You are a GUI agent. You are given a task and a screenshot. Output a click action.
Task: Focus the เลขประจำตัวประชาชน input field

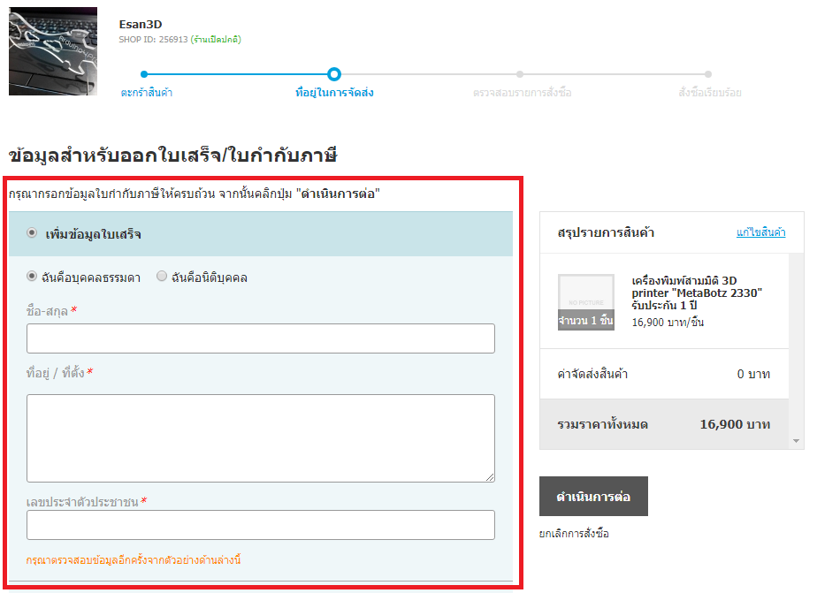[x=260, y=525]
